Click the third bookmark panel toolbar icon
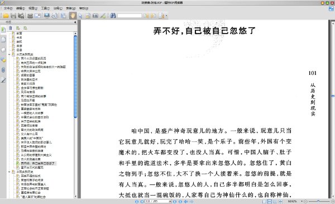Image resolution: width=335 pixels, height=204 pixels. click(x=25, y=28)
